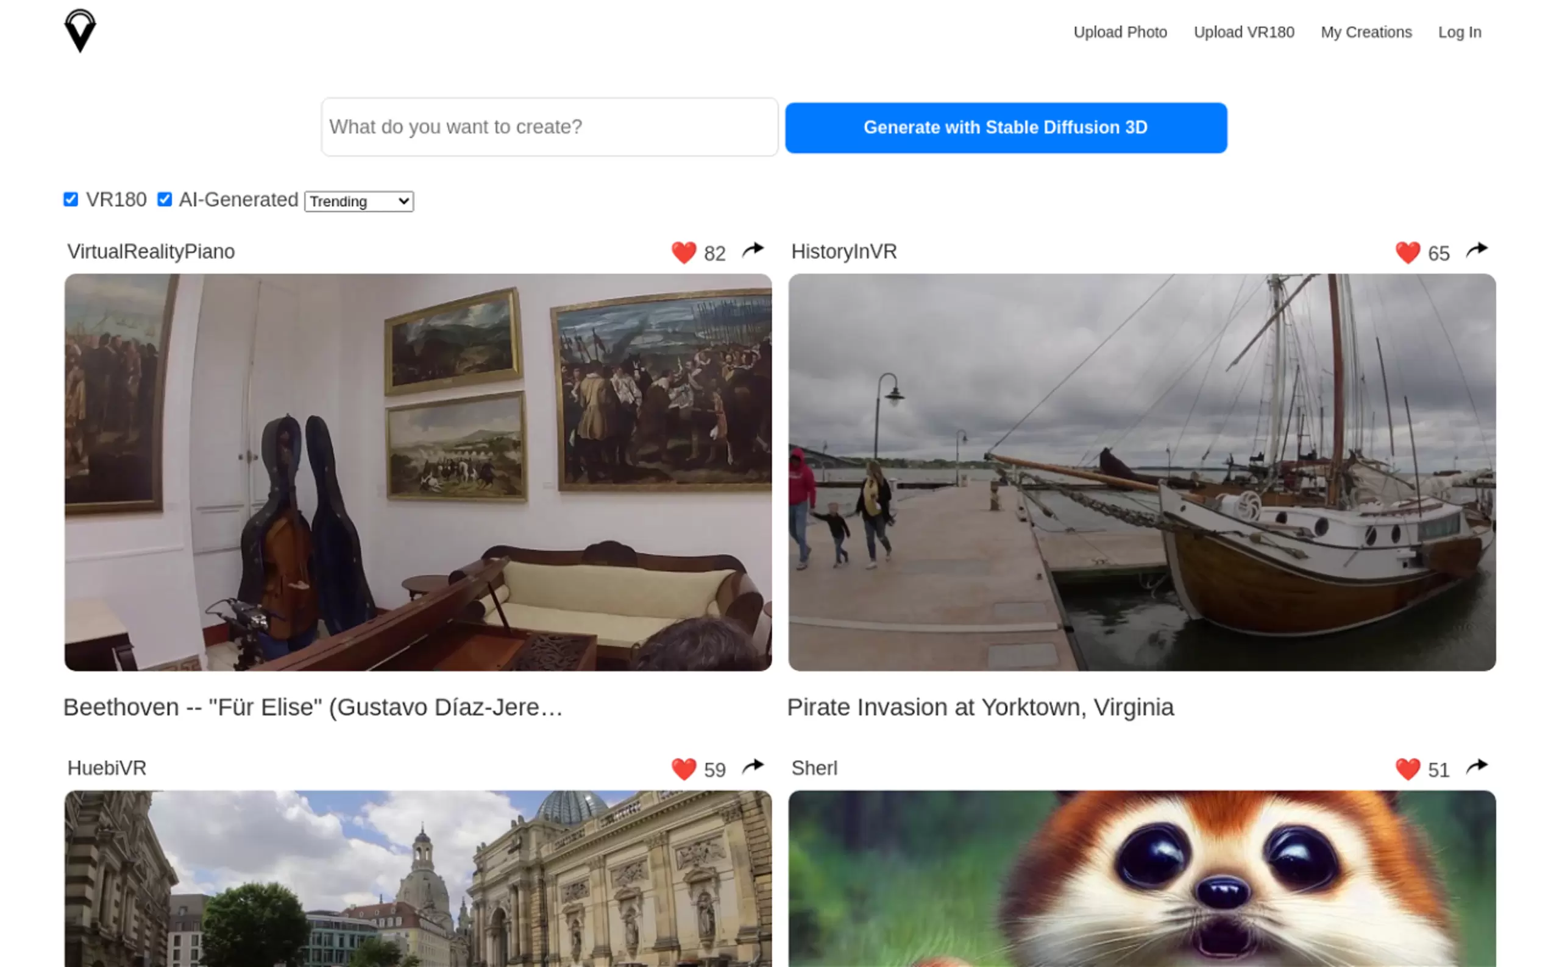Share the HuebiVR post
The width and height of the screenshot is (1548, 967).
coord(753,766)
